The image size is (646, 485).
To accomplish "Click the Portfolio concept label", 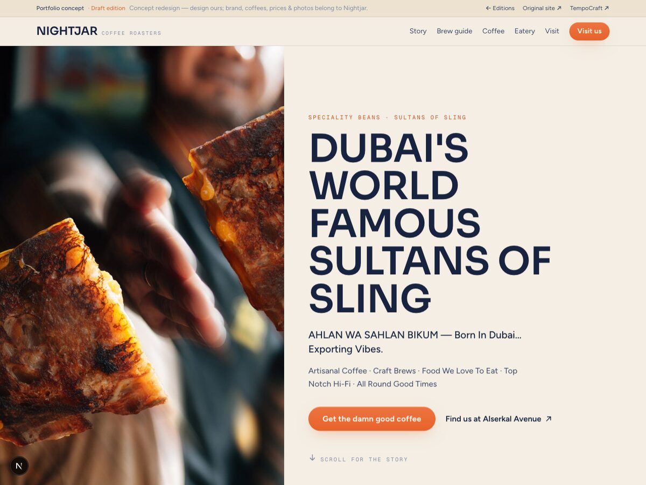I will click(60, 8).
